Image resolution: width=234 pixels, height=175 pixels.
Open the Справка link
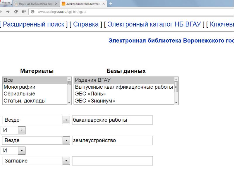point(86,24)
